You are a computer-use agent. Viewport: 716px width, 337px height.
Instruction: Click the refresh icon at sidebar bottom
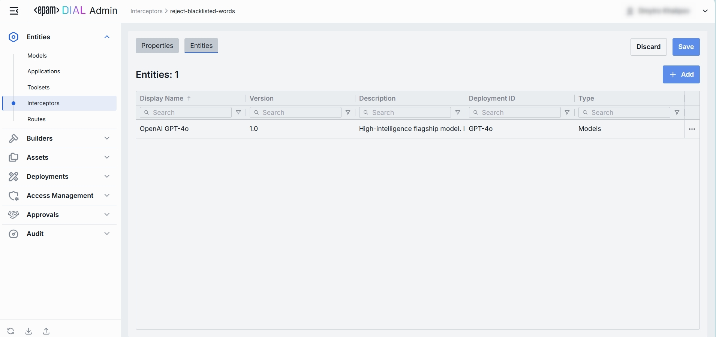[10, 331]
